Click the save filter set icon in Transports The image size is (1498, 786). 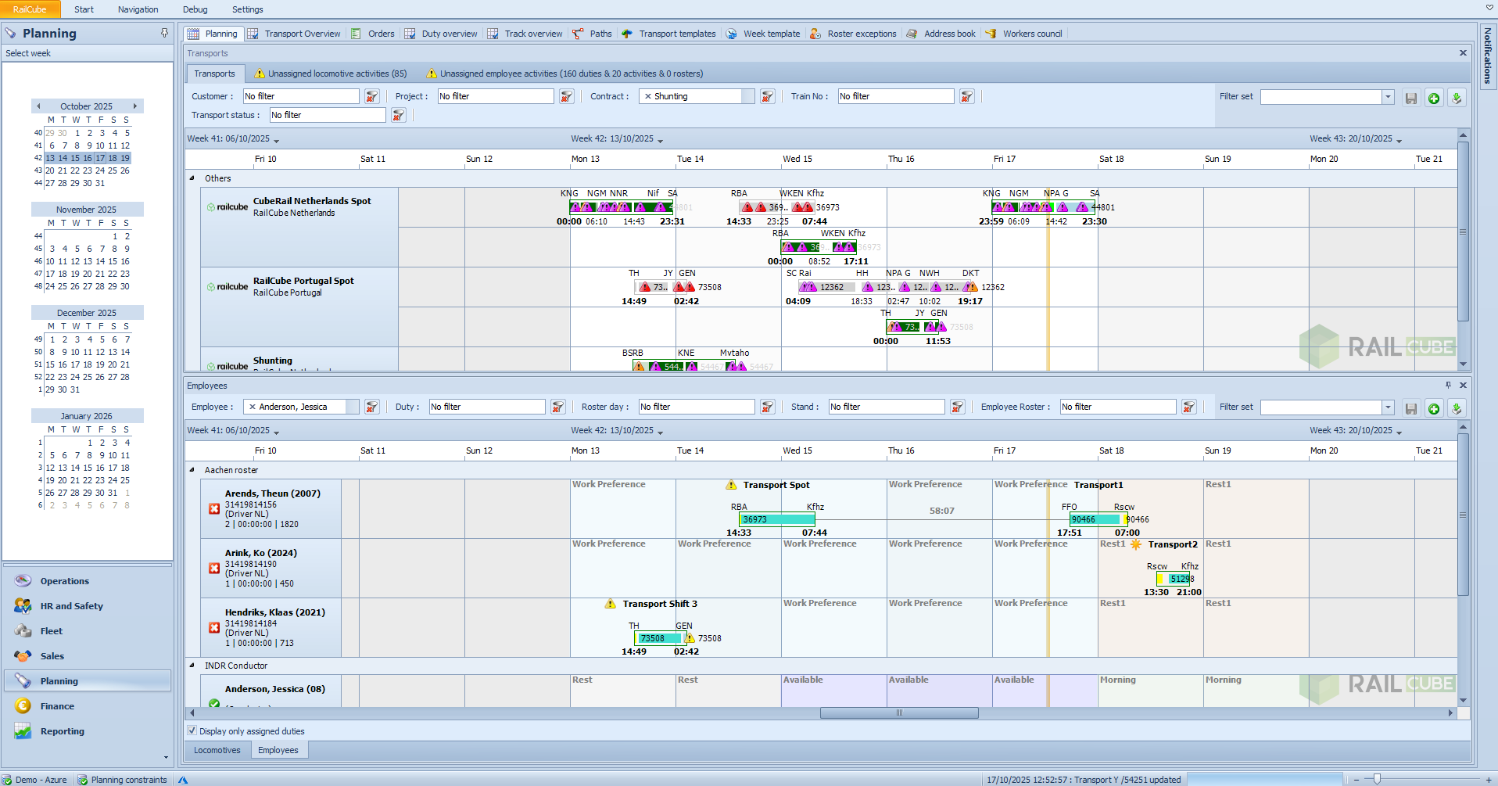[x=1411, y=98]
